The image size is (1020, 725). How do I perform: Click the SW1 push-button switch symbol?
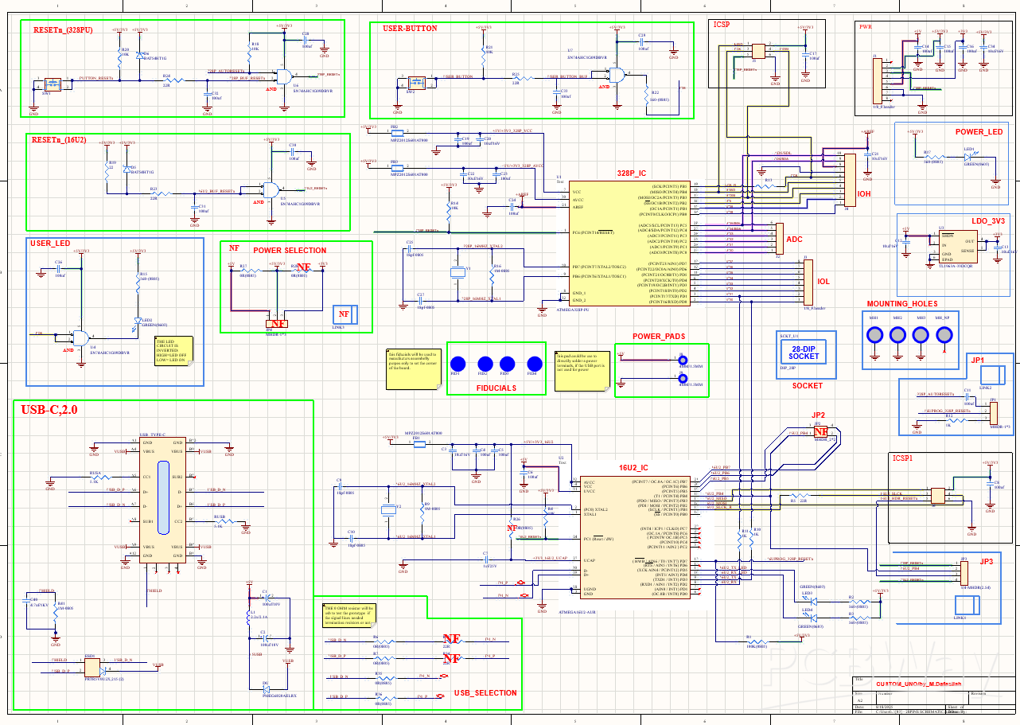[x=51, y=82]
